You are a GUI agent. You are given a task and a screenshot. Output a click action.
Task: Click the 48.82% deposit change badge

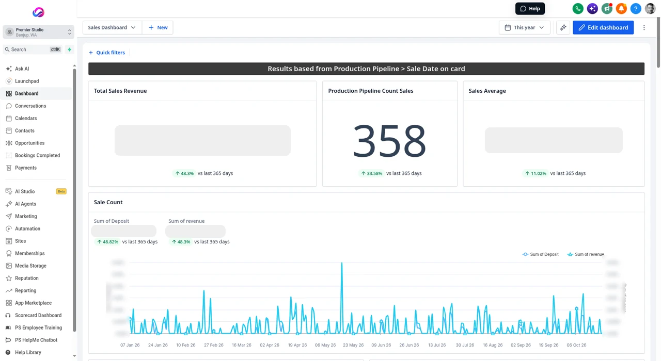click(108, 241)
